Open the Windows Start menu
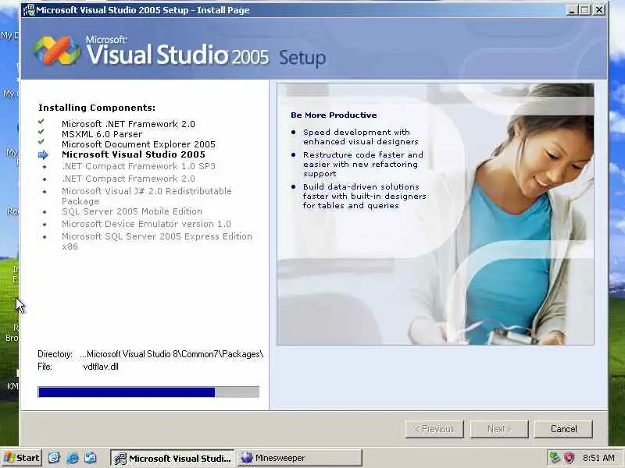 (x=22, y=458)
